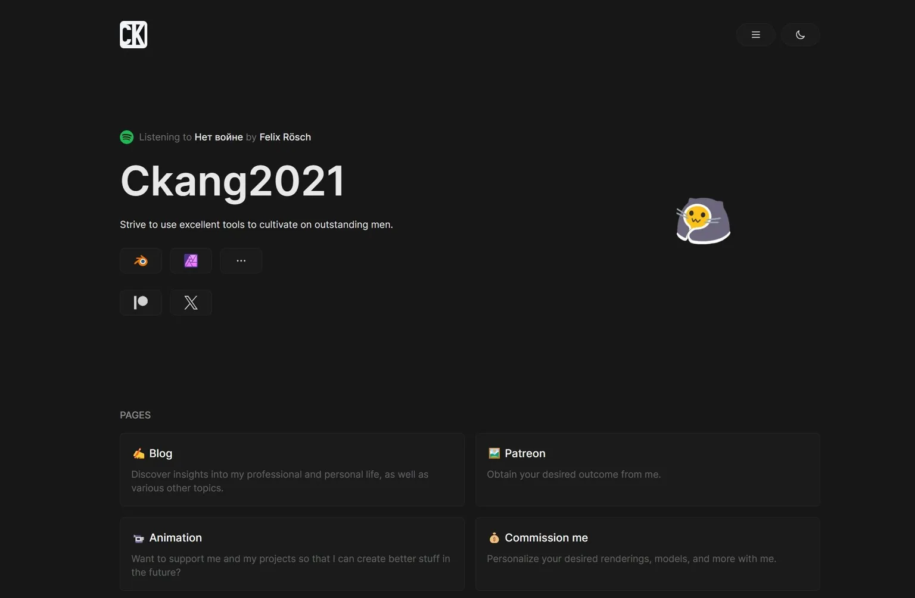Click 'Obtain your desired outcome from me.' text
The height and width of the screenshot is (598, 915).
pos(574,474)
